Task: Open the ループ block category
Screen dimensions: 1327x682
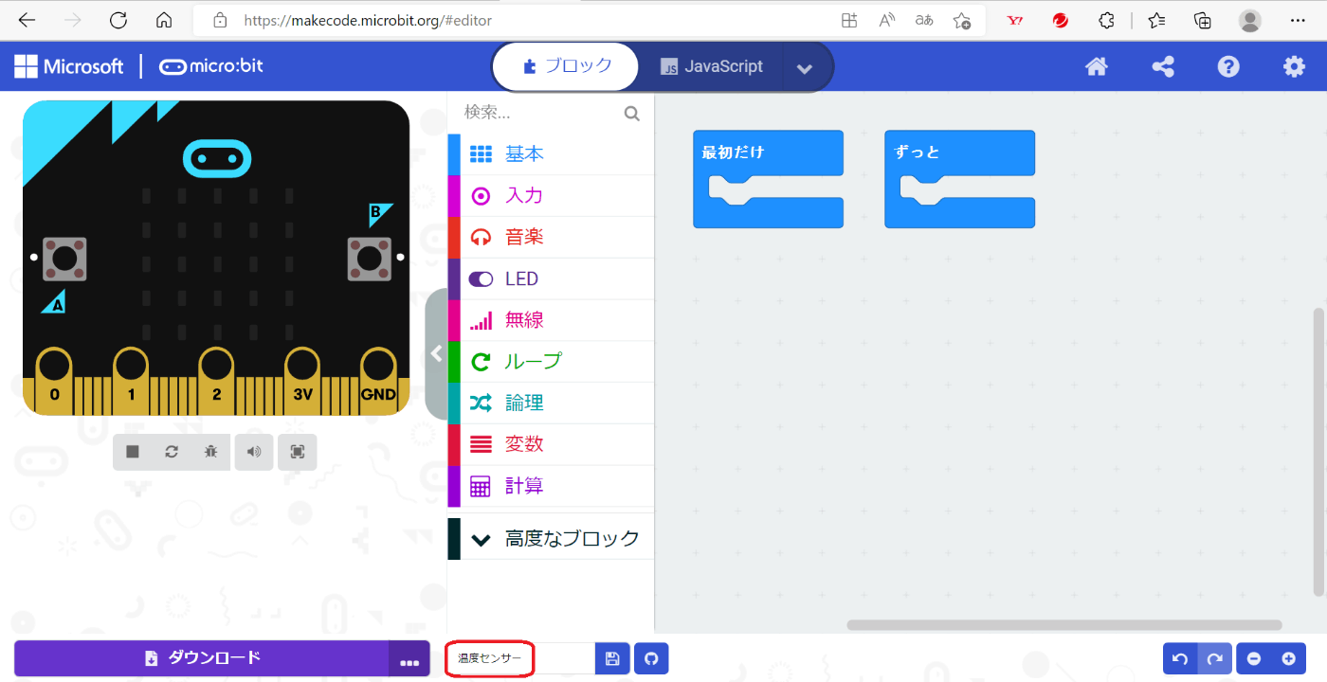Action: point(551,361)
